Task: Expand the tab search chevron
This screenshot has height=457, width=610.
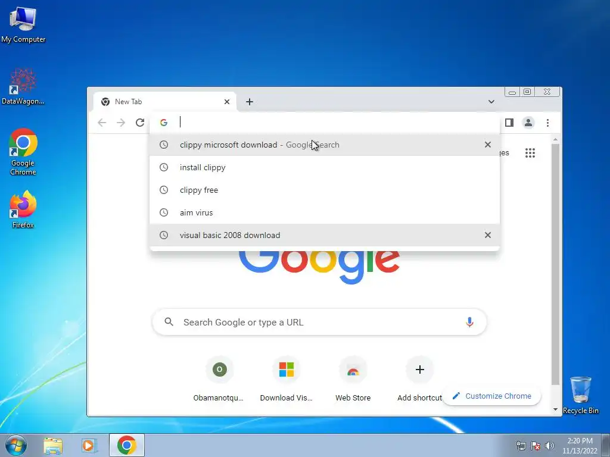Action: (491, 102)
